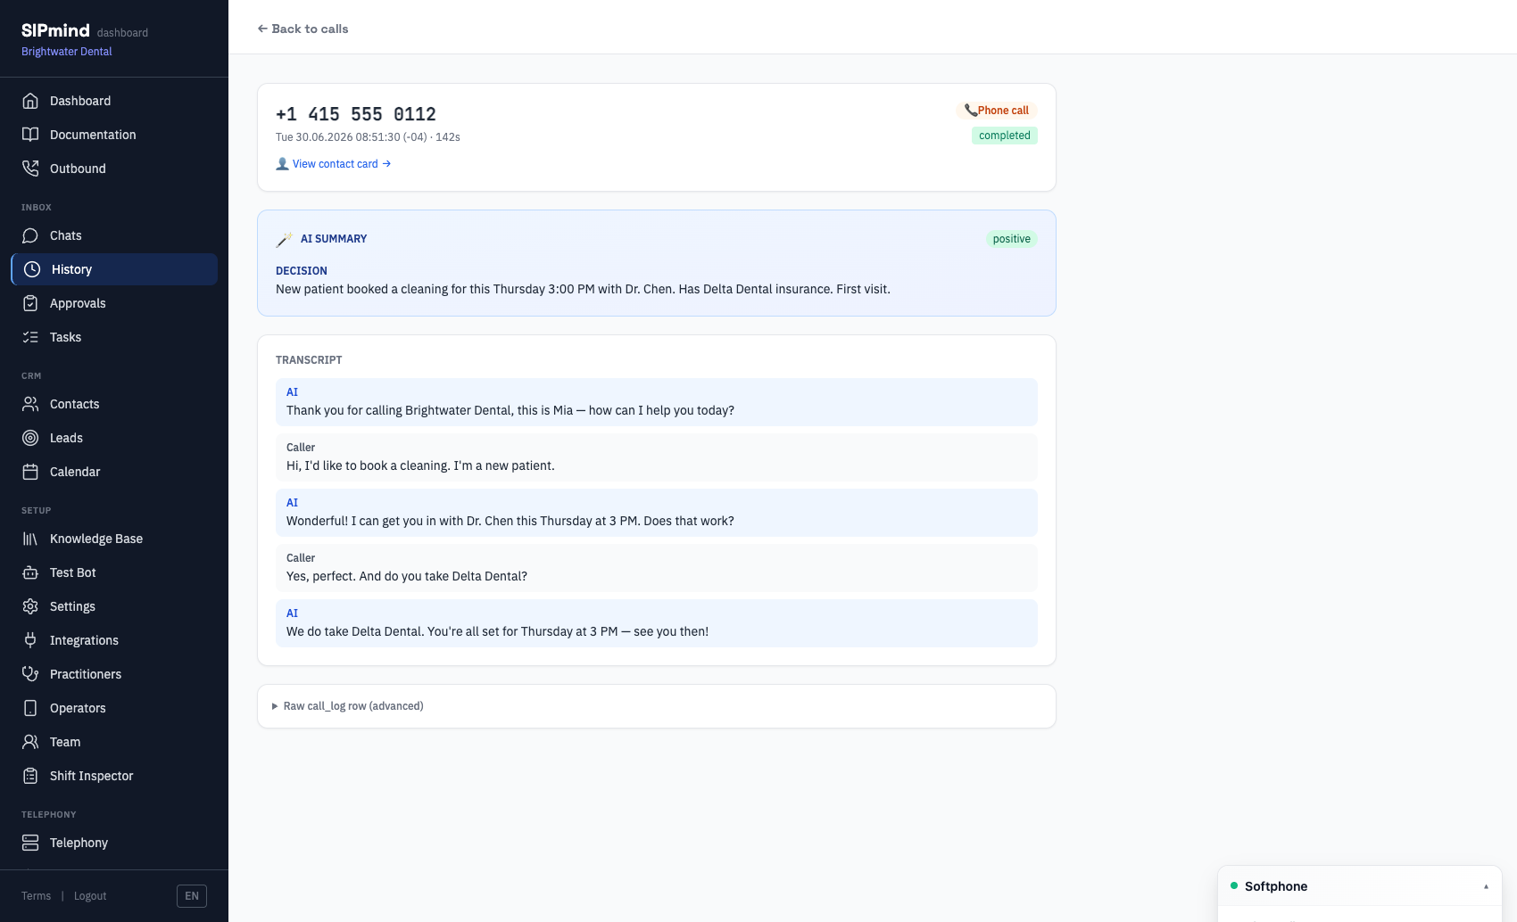Image resolution: width=1517 pixels, height=922 pixels.
Task: Click the phone number +1 415 555 0112
Action: pyautogui.click(x=356, y=114)
